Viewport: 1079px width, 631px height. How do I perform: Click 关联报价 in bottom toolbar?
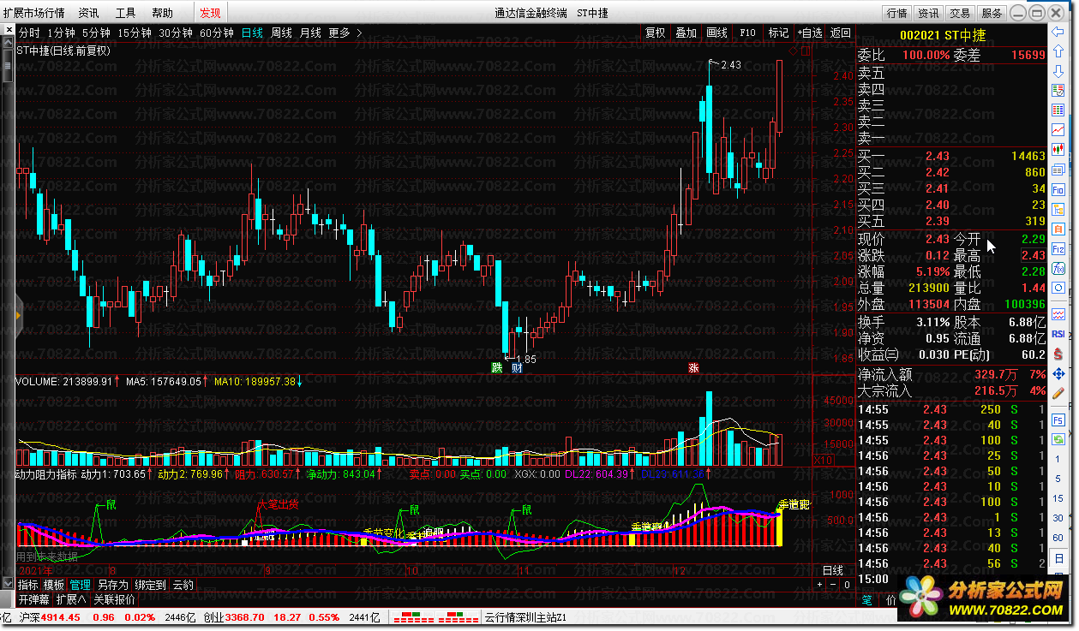[115, 599]
